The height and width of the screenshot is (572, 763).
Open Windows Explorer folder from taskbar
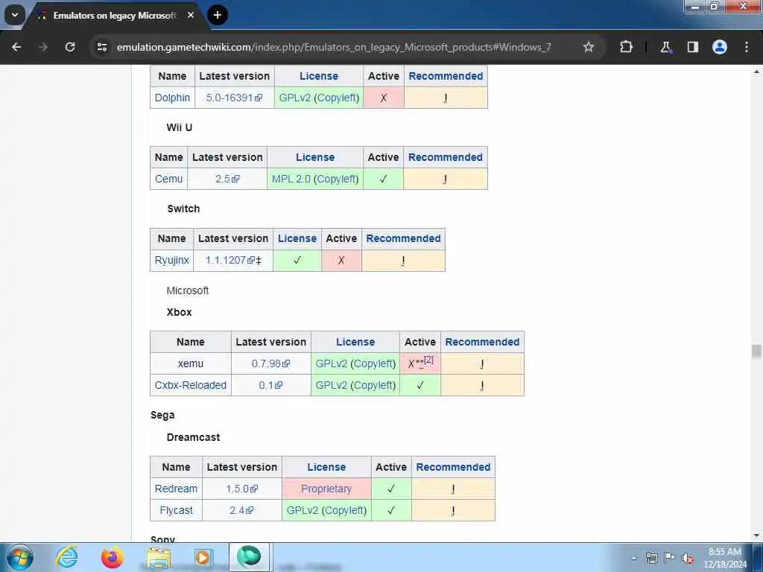159,557
